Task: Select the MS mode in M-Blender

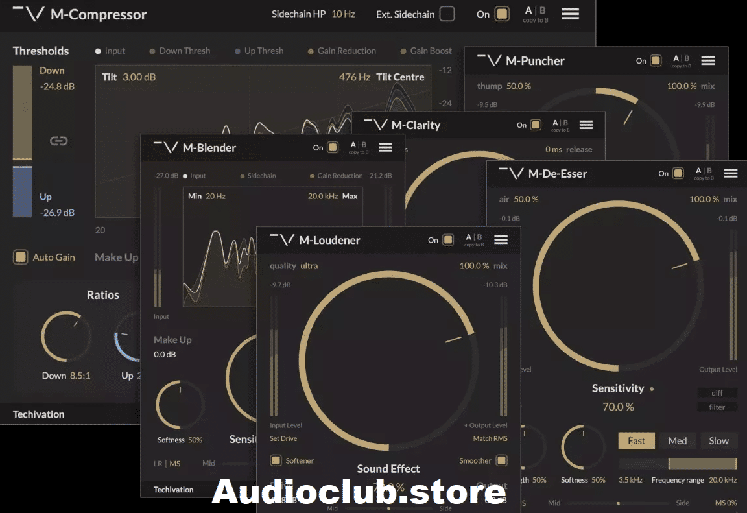Action: click(x=175, y=464)
